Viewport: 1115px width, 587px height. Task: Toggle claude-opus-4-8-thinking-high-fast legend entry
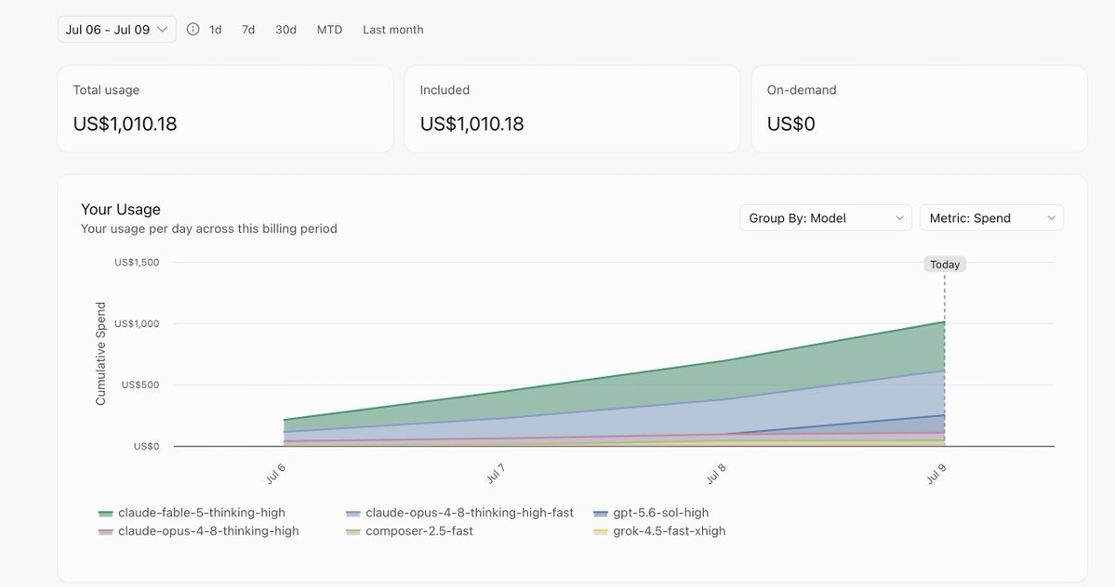point(459,513)
